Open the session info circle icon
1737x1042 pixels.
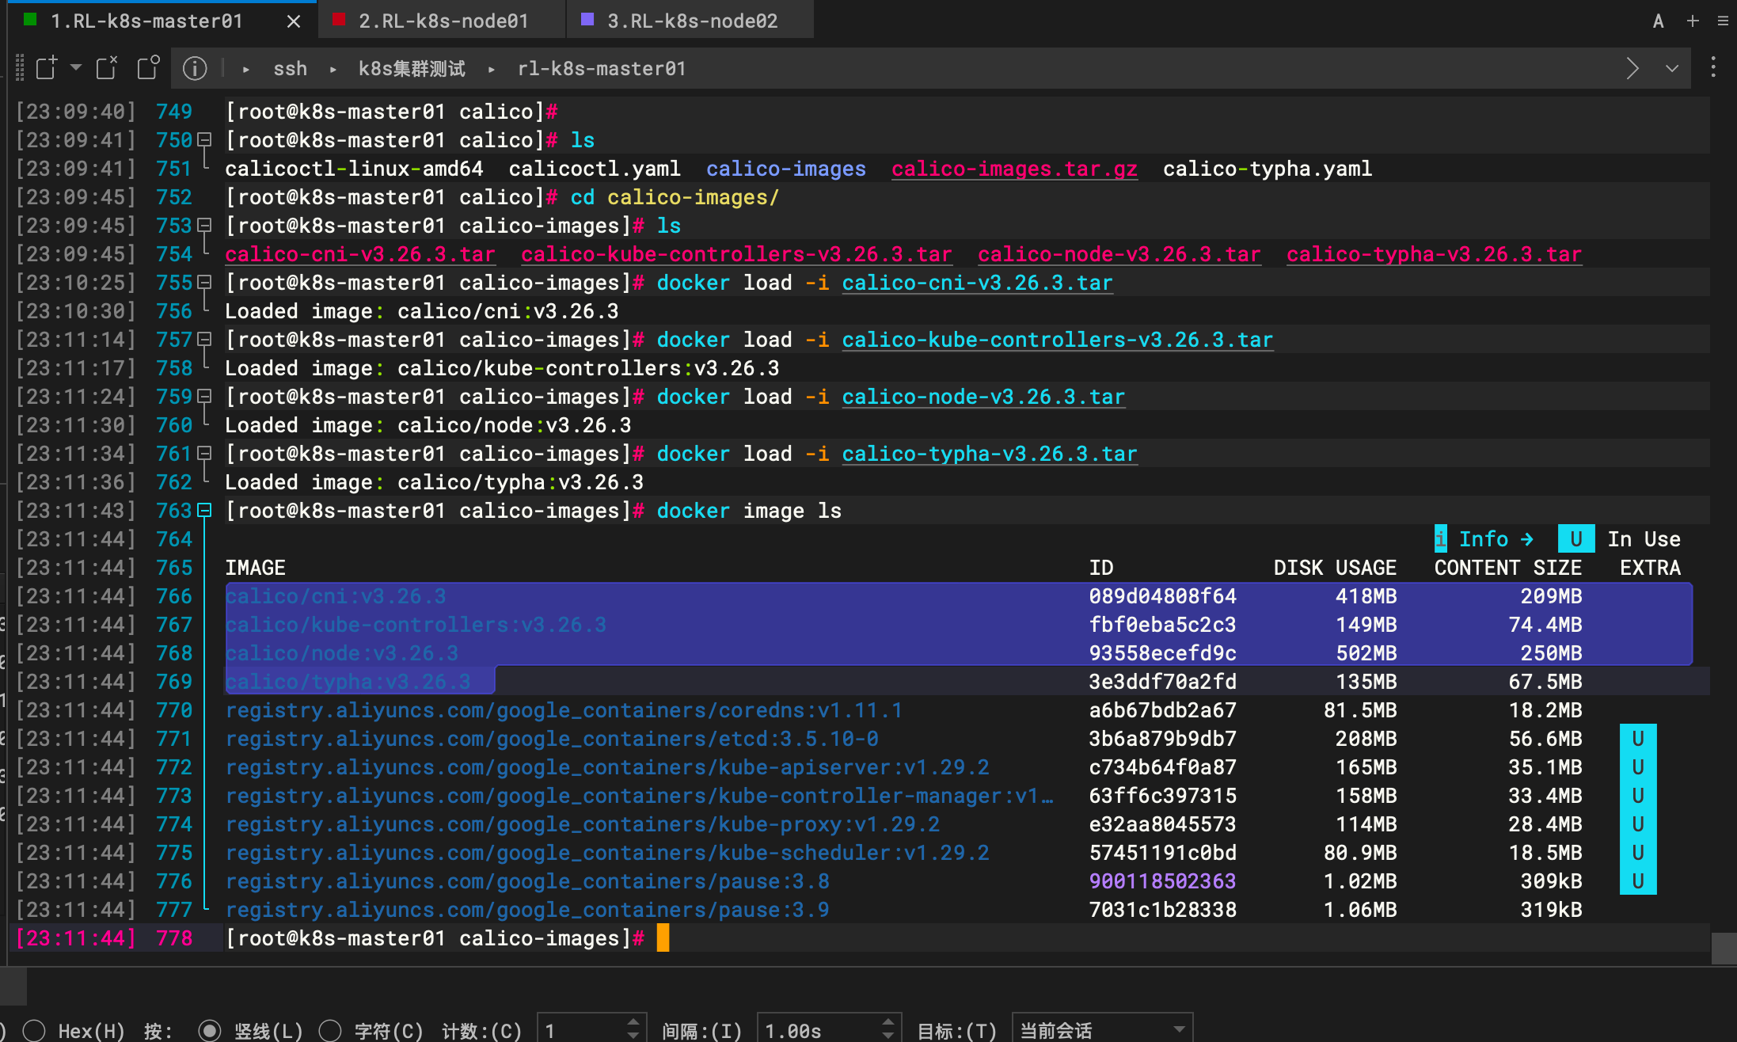click(195, 69)
